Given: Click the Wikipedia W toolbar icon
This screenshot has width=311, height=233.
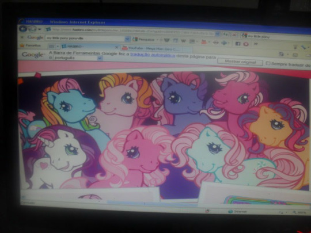Looking at the screenshot, I should (x=183, y=41).
